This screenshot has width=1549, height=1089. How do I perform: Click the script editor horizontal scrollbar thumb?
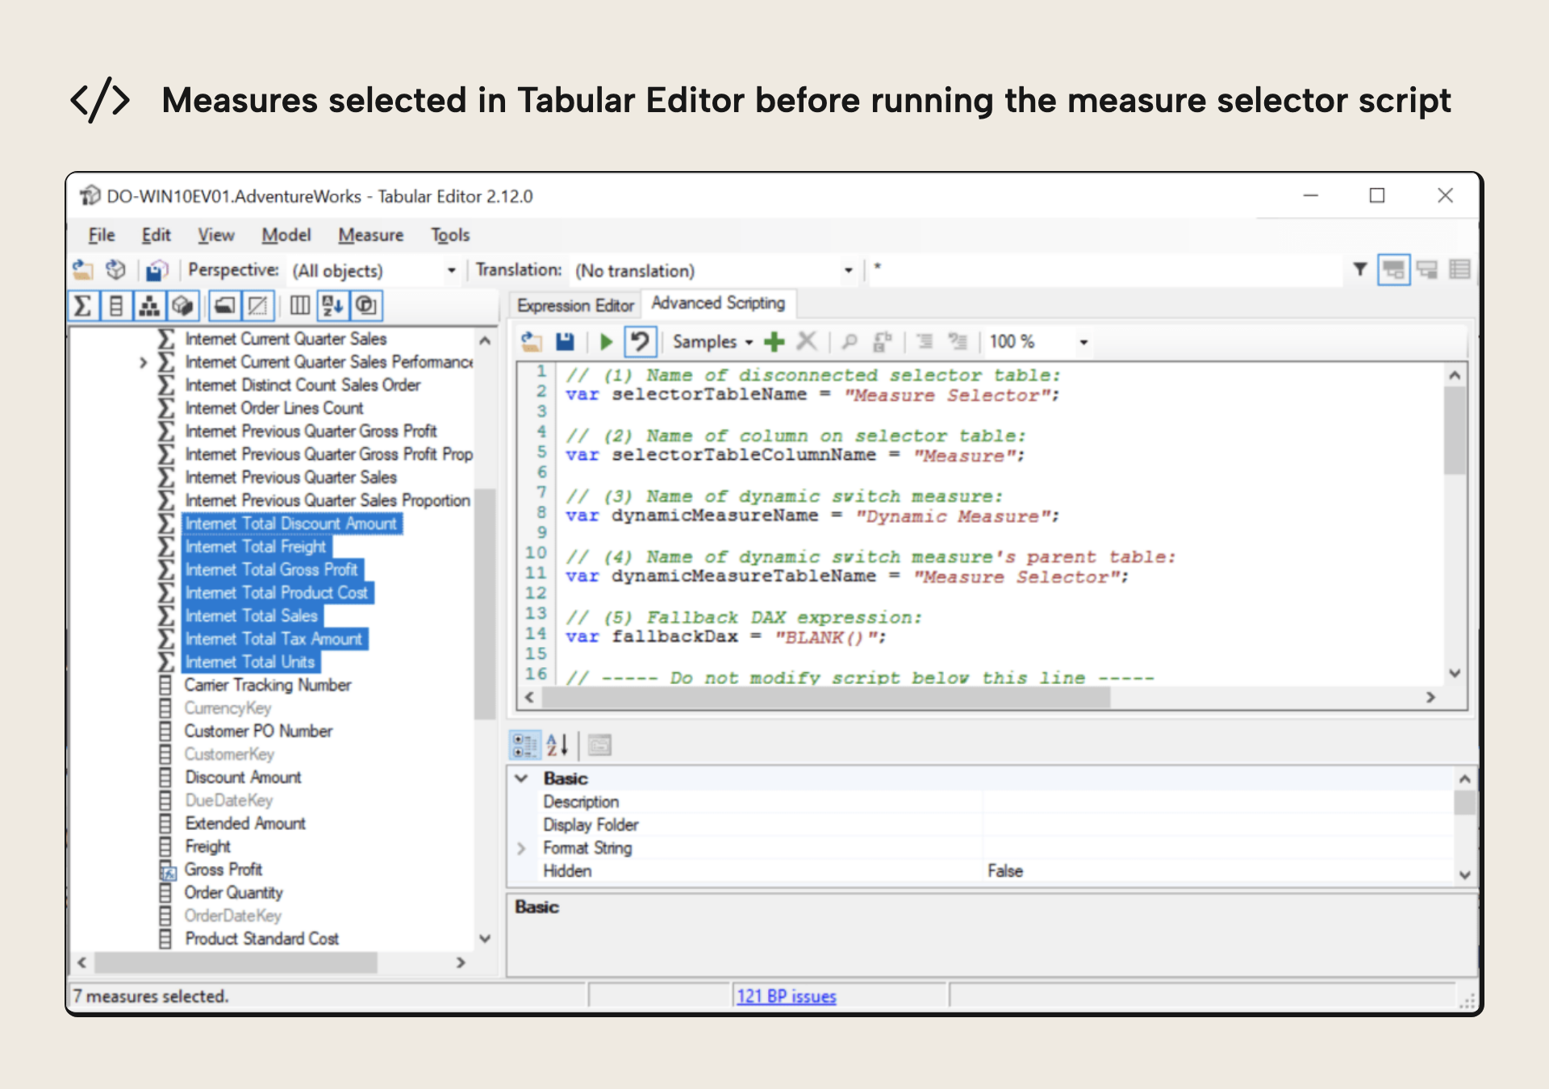pyautogui.click(x=827, y=697)
